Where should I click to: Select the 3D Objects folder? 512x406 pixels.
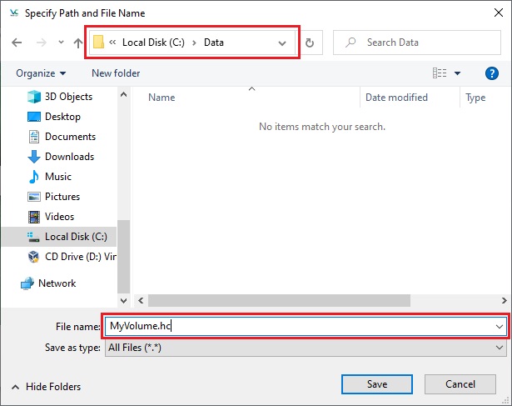pos(68,97)
